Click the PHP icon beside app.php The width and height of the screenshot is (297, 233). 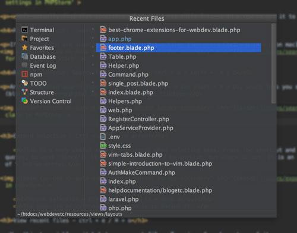(x=103, y=39)
